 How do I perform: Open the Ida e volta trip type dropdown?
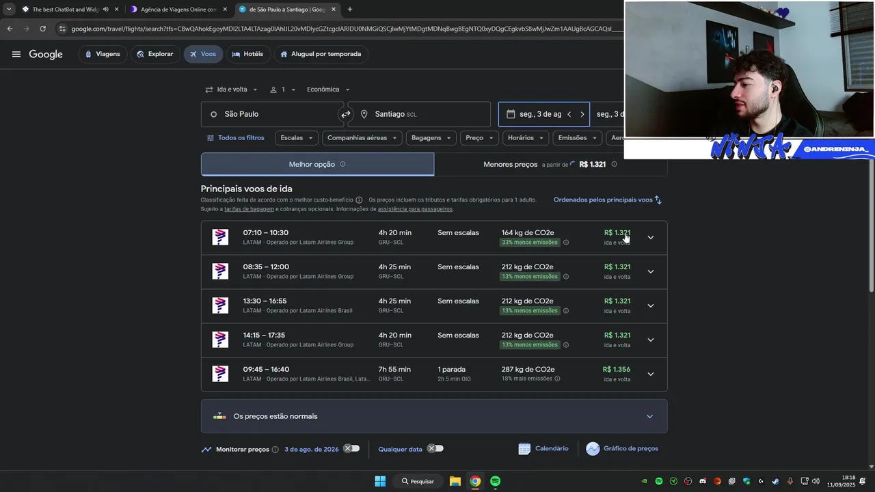pyautogui.click(x=232, y=90)
